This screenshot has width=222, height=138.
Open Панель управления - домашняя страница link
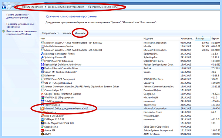coord(17,16)
